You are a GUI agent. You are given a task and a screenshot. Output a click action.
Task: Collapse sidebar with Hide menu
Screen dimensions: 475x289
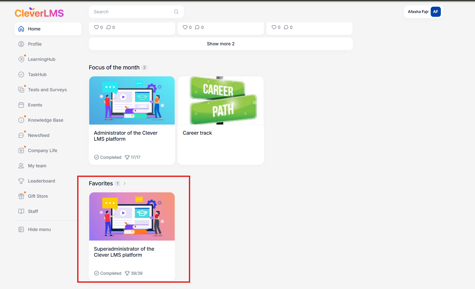coord(48,229)
